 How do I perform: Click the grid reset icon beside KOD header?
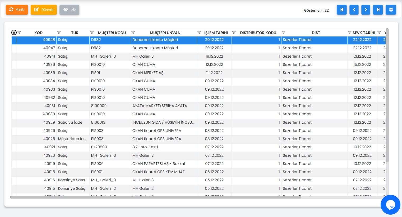(x=14, y=33)
